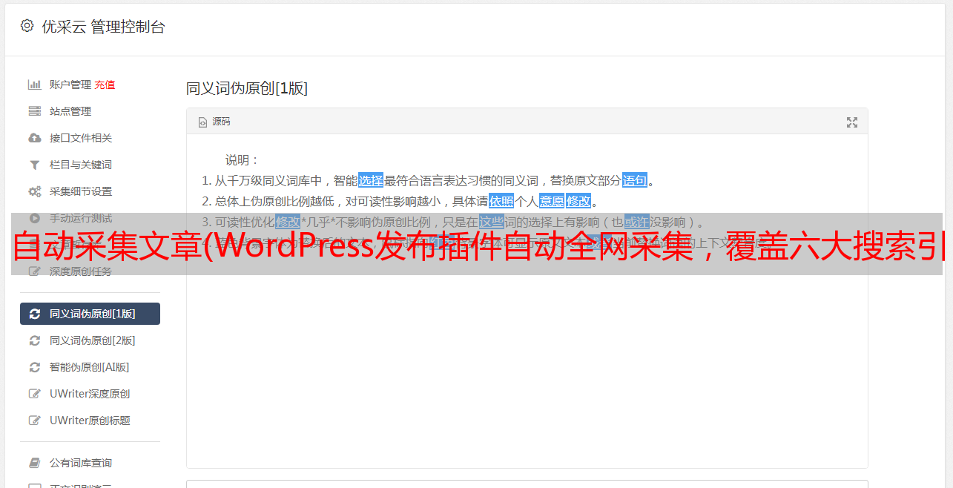Click the 账户管理 bar chart icon
This screenshot has width=953, height=488.
(34, 85)
